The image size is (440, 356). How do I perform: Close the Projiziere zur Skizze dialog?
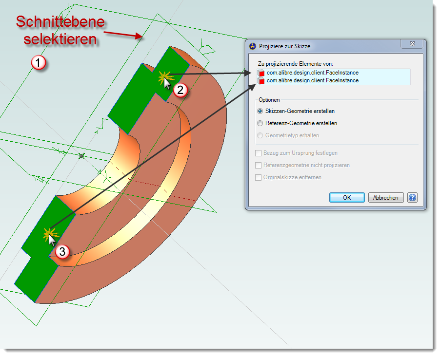tap(412, 44)
